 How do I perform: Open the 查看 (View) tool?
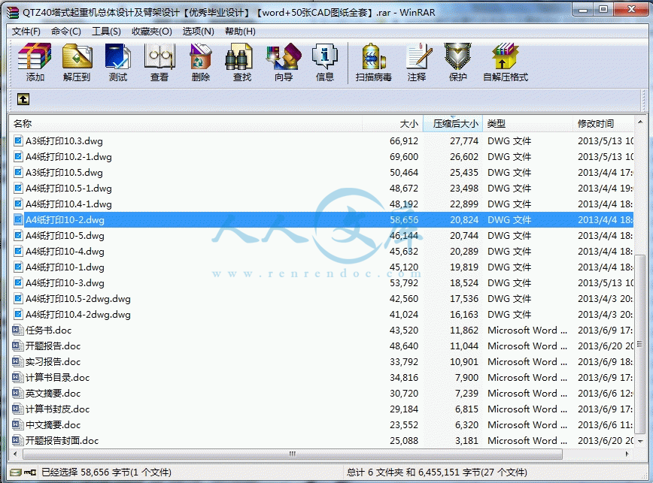(159, 62)
